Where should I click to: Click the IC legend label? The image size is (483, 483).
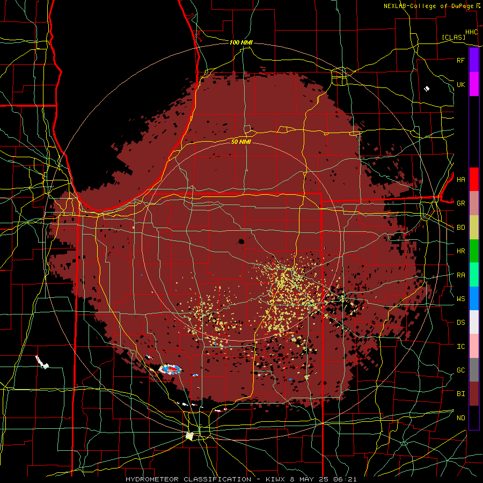460,347
